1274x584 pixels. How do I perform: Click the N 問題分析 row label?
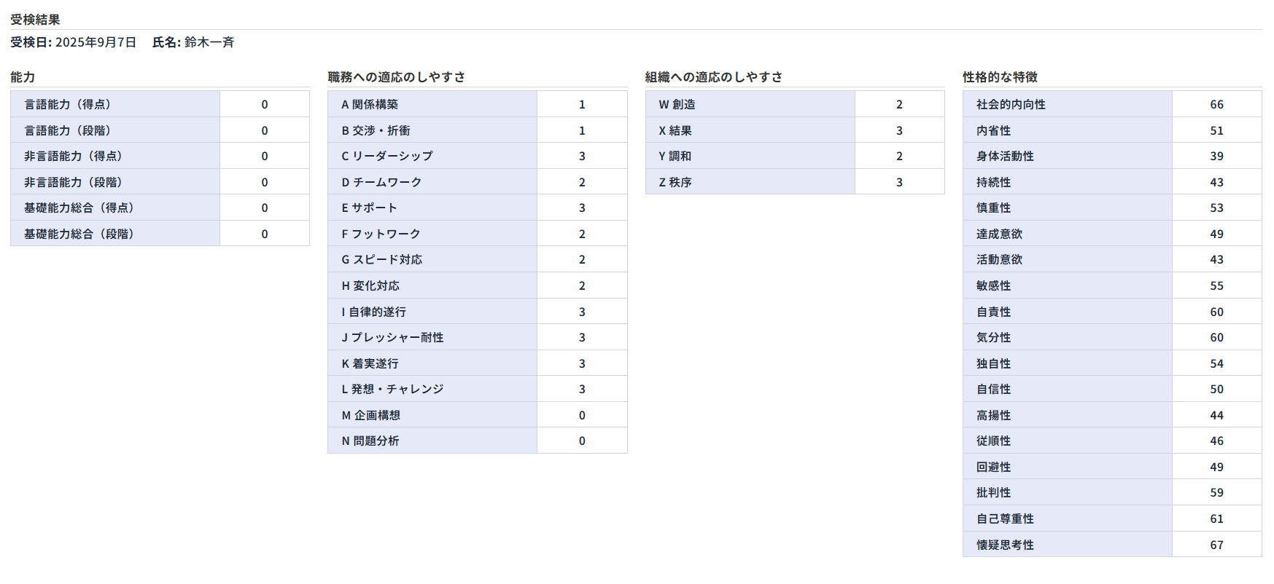(370, 441)
